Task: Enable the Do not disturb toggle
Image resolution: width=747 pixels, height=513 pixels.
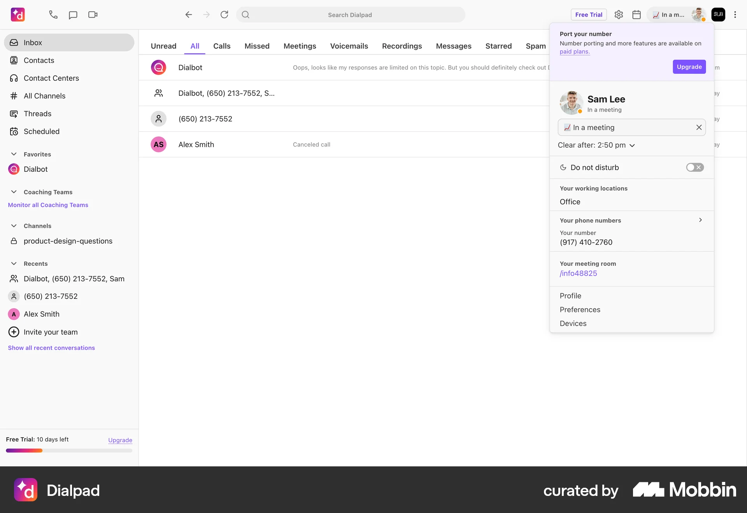Action: coord(695,167)
